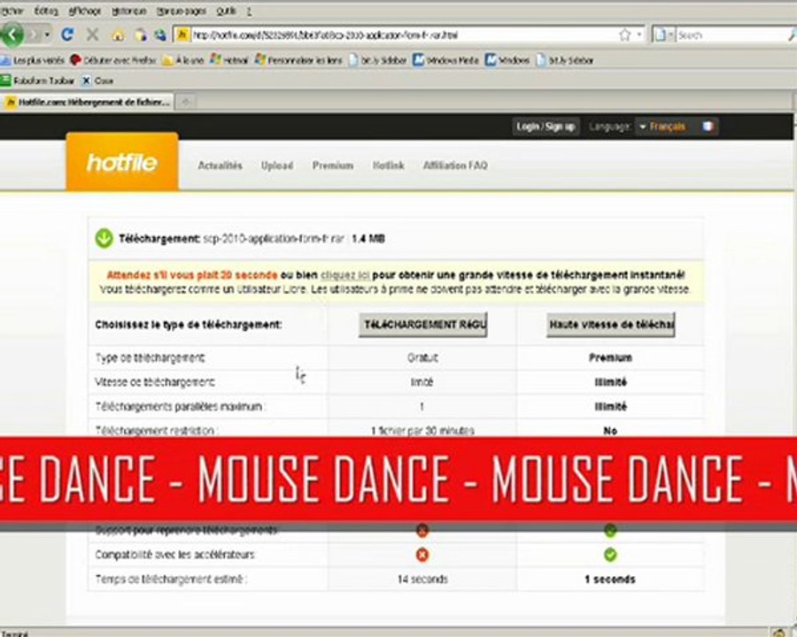Open the Actualités navigation link
The width and height of the screenshot is (797, 637).
tap(221, 165)
